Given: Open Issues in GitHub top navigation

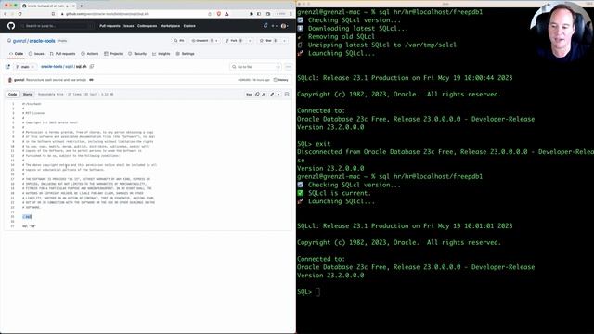Looking at the screenshot, I should tap(129, 26).
